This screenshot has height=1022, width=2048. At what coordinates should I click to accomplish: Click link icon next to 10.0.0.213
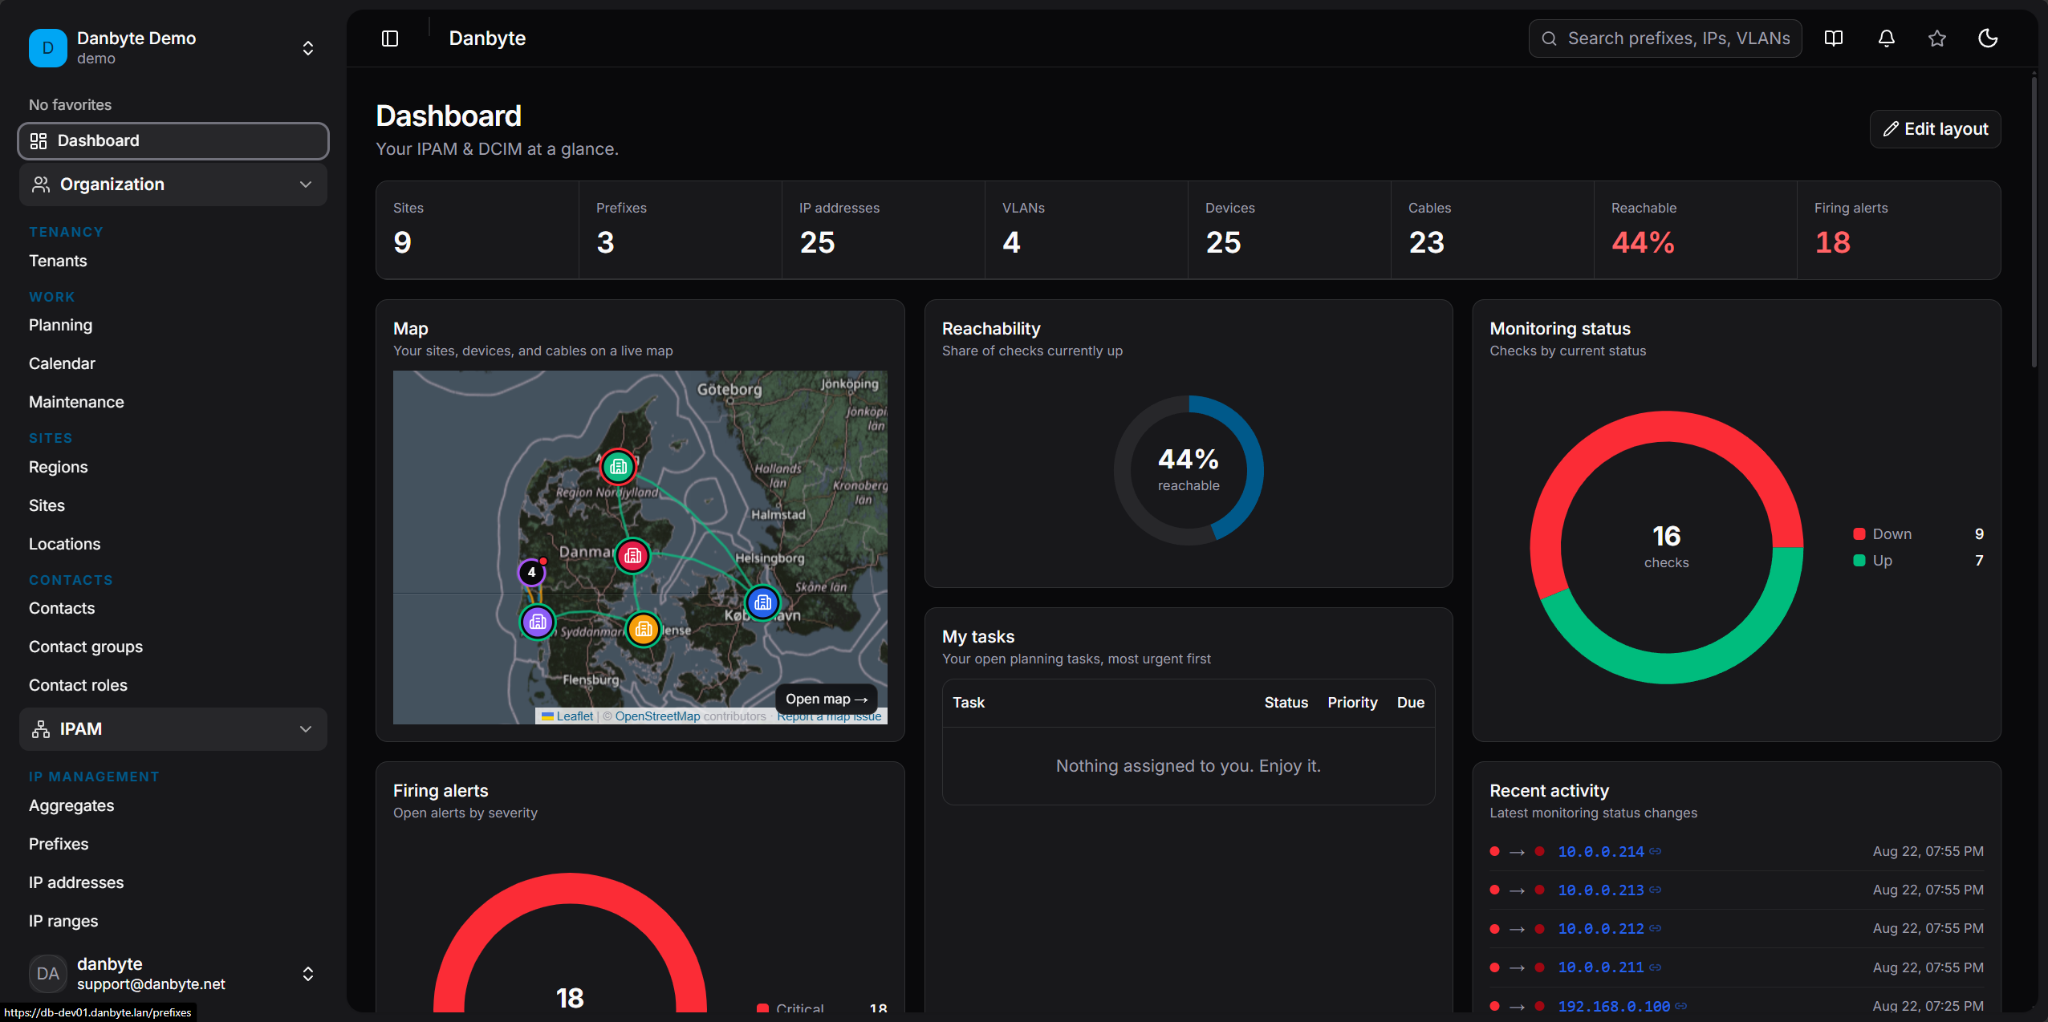click(1656, 890)
